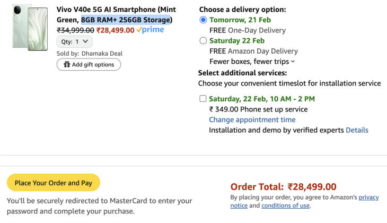Enable the Phone set up service checkbox
This screenshot has height=223, width=387.
tap(203, 99)
